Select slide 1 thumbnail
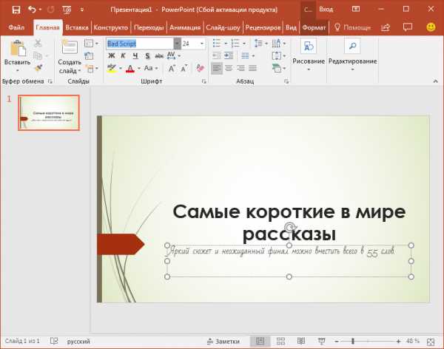 coord(49,112)
